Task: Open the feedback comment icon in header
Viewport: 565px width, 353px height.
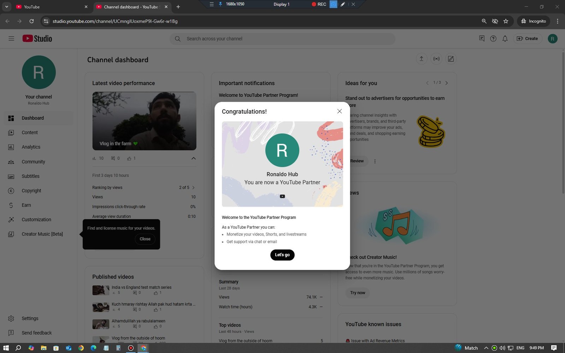Action: (x=482, y=38)
